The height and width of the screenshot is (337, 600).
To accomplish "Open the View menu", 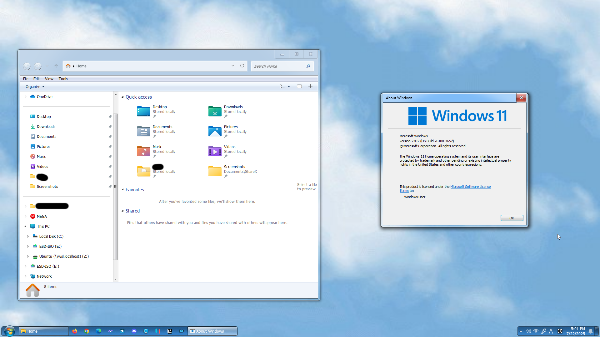I will coord(49,79).
